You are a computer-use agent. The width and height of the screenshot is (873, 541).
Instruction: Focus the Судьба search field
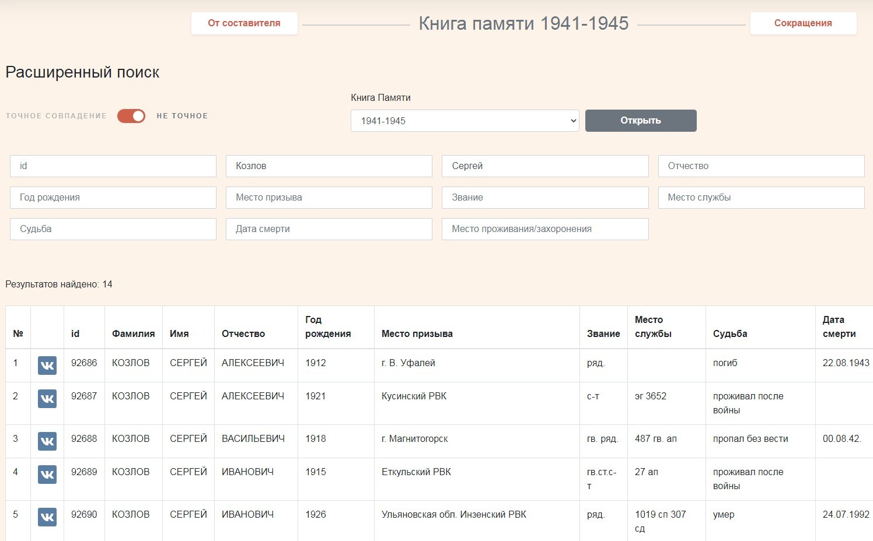(113, 229)
